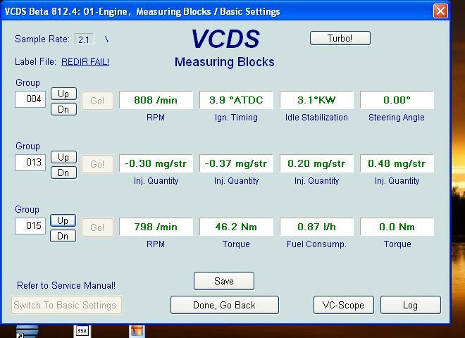Click the 798 /min RPM value
Image resolution: width=465 pixels, height=338 pixels.
click(156, 227)
